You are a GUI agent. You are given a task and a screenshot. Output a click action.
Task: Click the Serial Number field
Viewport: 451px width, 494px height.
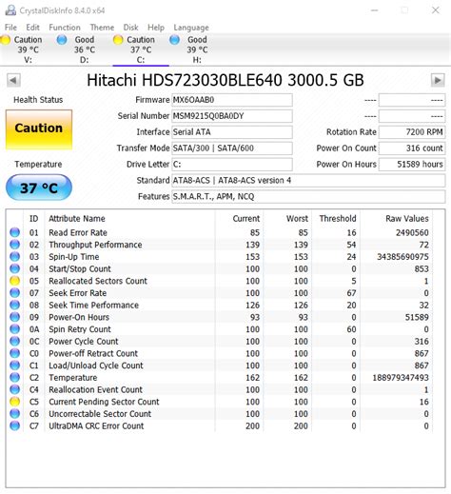[232, 116]
